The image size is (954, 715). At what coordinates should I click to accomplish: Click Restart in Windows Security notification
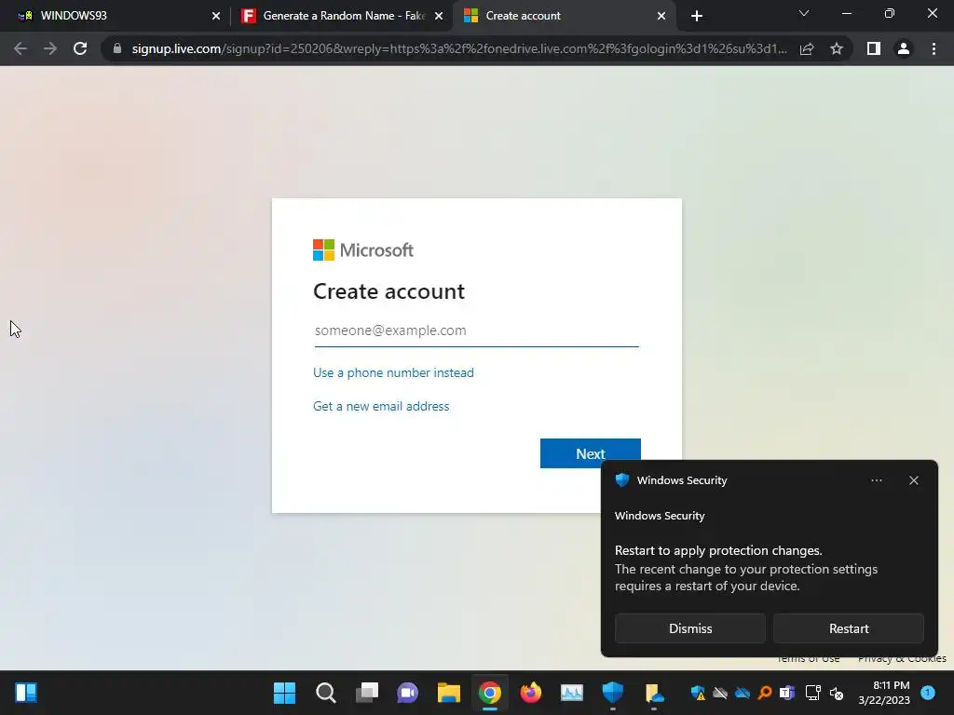click(849, 628)
